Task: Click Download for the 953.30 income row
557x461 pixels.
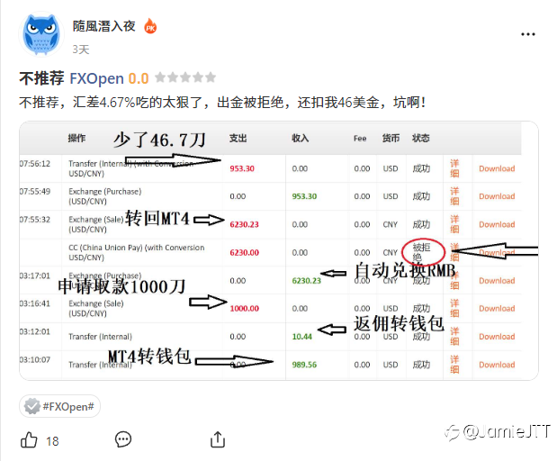Action: pos(497,196)
